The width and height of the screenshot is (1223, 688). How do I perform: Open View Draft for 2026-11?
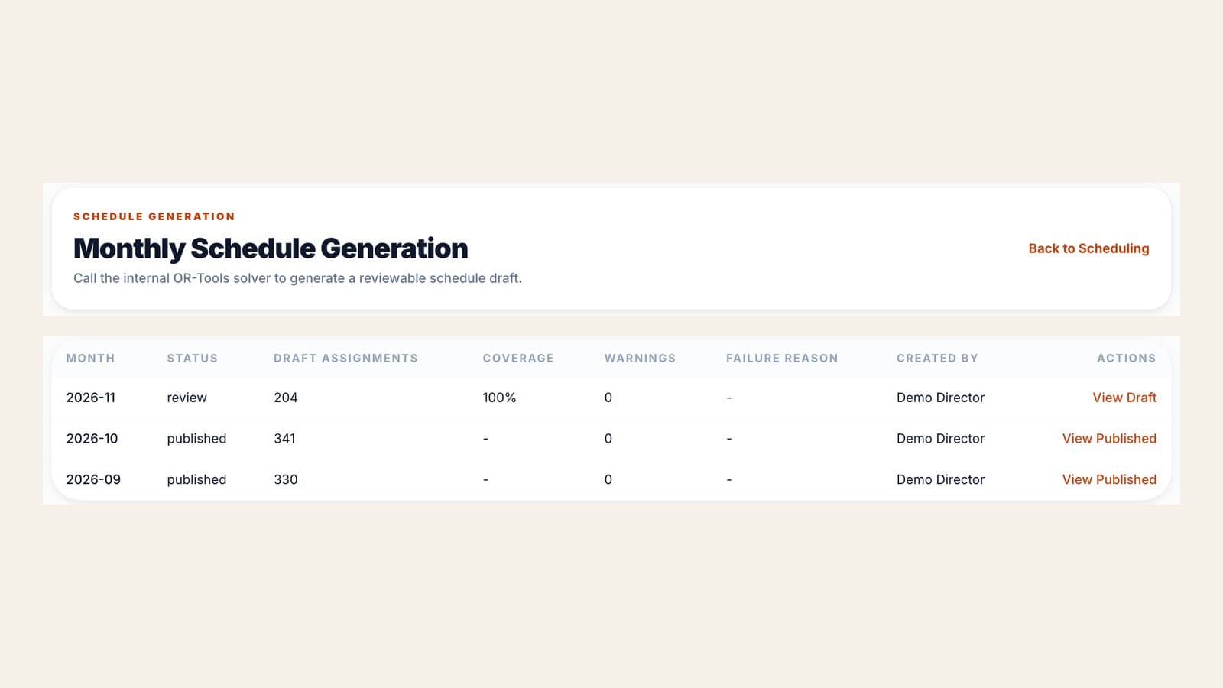coord(1124,398)
